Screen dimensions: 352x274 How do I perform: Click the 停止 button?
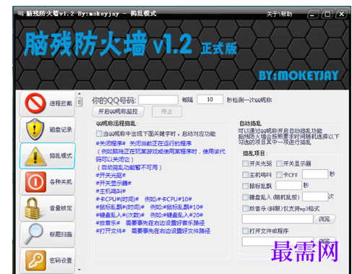pos(167,111)
